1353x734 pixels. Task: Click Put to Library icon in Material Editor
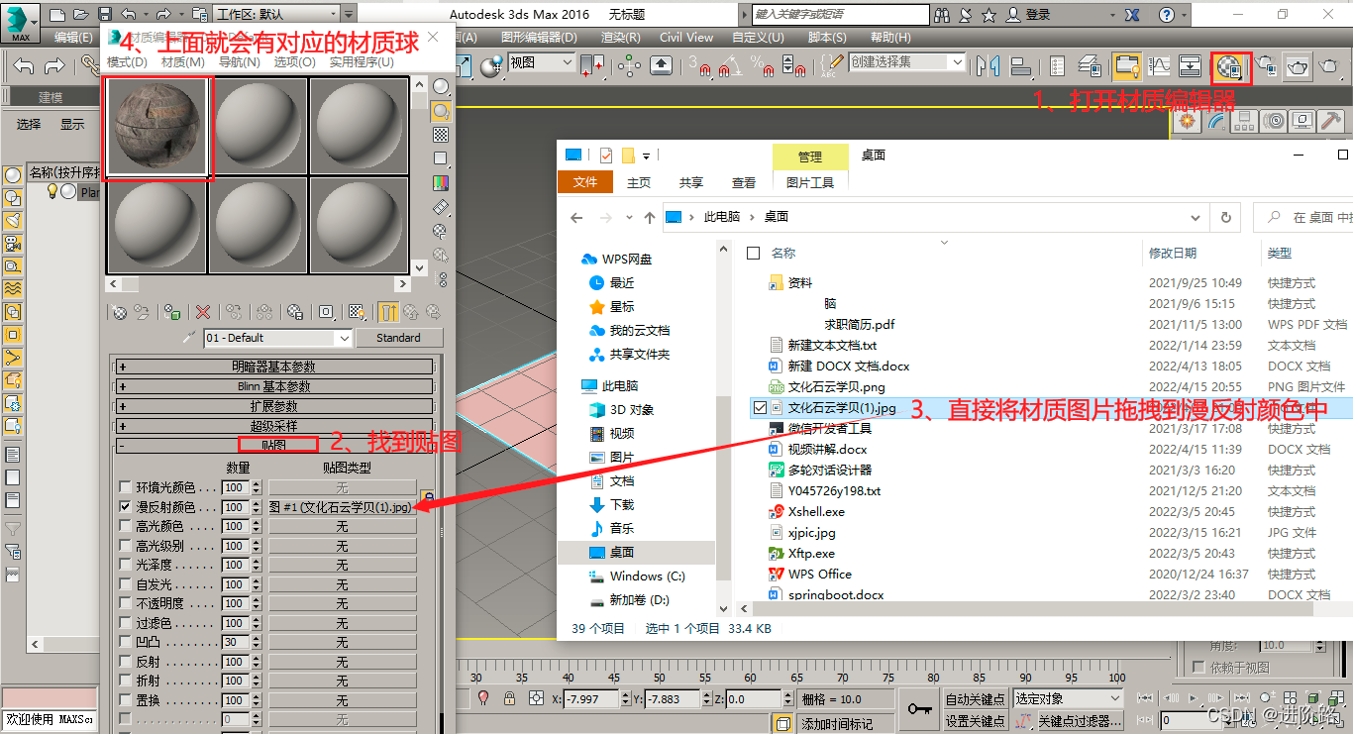coord(294,312)
